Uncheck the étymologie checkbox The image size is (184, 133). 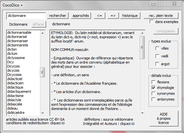tap(153, 88)
